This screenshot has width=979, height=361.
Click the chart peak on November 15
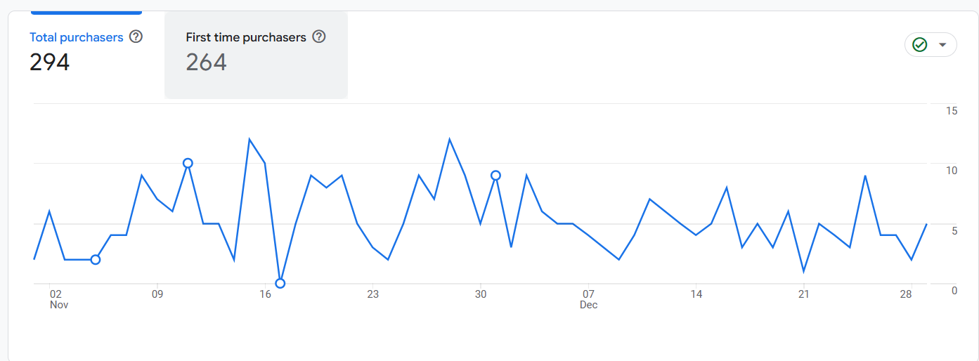coord(249,139)
